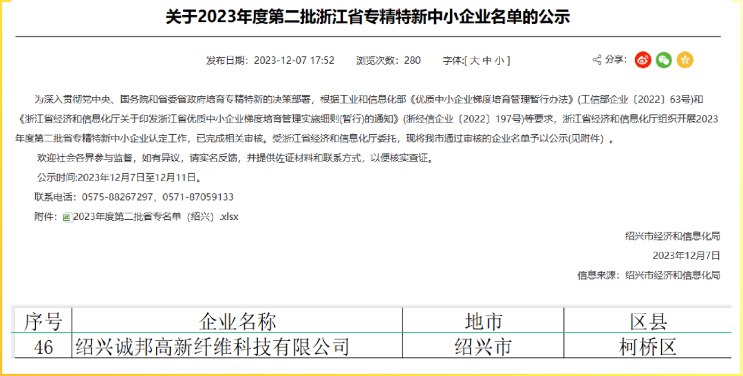Click the share glyph beside 分享
The image size is (743, 376).
coord(596,60)
